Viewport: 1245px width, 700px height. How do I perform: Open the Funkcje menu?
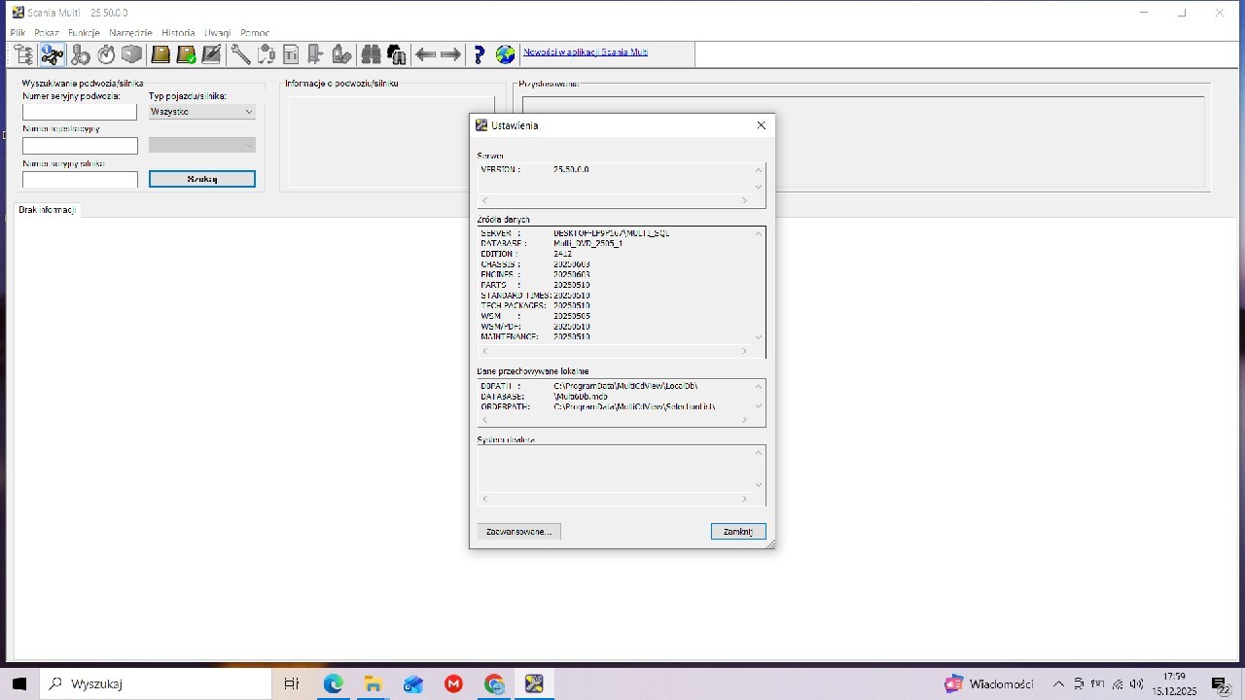[84, 33]
